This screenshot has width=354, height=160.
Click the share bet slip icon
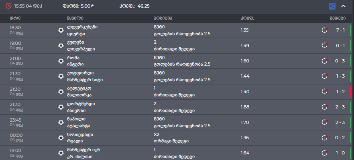click(332, 6)
